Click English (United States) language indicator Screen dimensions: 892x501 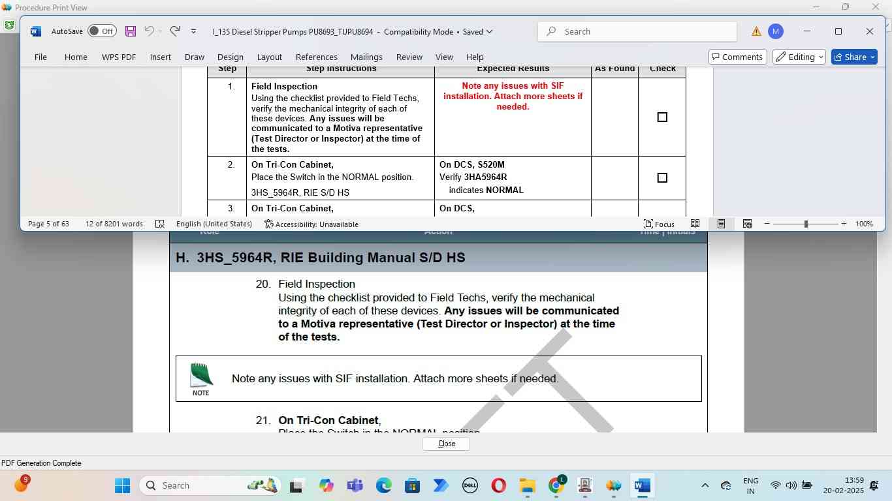(214, 224)
